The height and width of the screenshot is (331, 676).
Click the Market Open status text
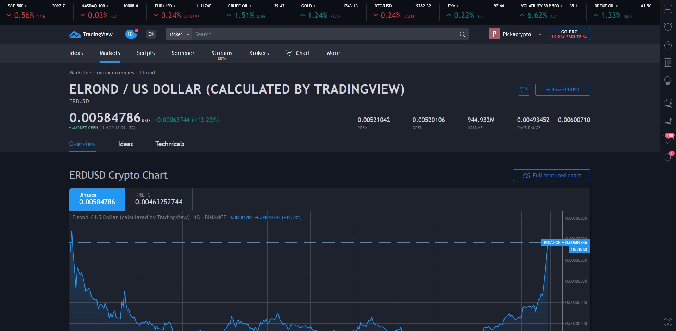pos(84,128)
